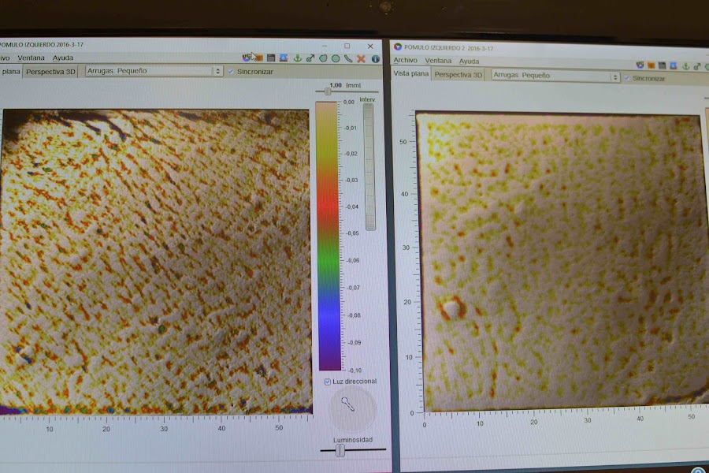Image resolution: width=709 pixels, height=473 pixels.
Task: Disable Sincronizar on the left window
Action: coord(231,71)
